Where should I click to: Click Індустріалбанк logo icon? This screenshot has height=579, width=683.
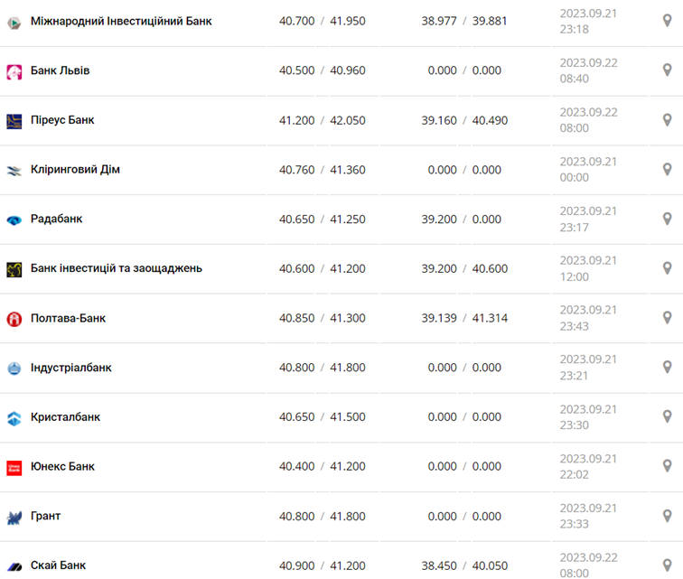14,368
